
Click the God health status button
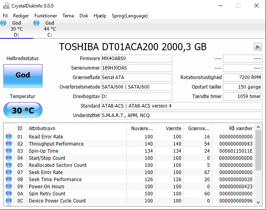[x=23, y=76]
